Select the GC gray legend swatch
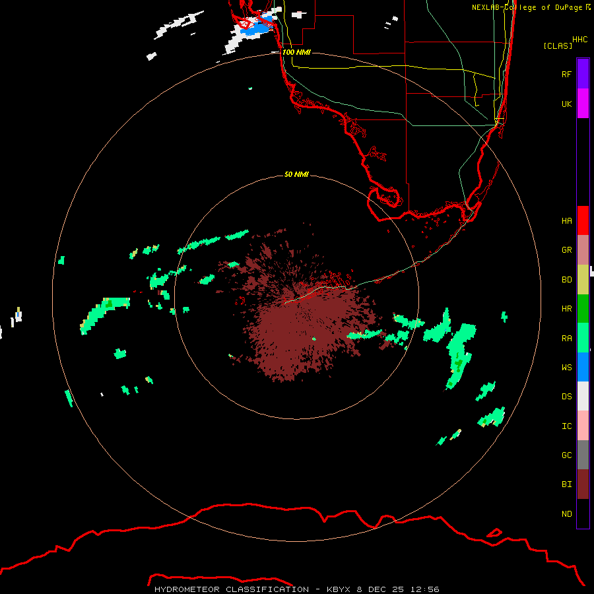594x594 pixels. 583,455
